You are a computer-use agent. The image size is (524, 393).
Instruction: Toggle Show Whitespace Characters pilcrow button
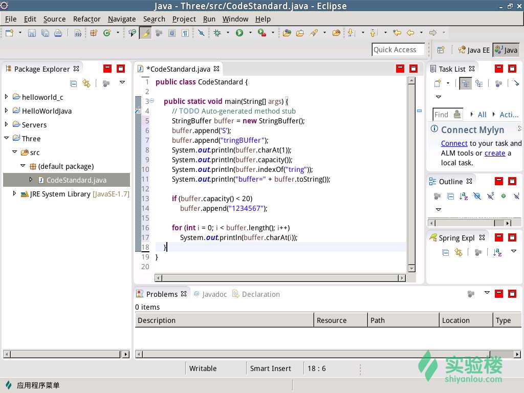[185, 33]
